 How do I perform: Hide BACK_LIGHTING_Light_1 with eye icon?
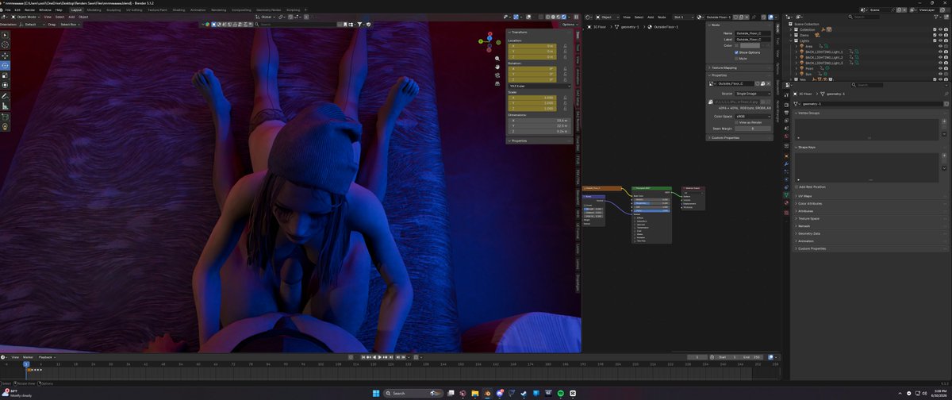tap(940, 52)
